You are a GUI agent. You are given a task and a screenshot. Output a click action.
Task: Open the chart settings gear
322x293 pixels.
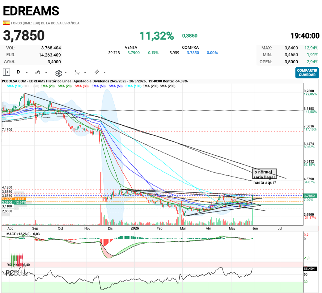pos(58,73)
